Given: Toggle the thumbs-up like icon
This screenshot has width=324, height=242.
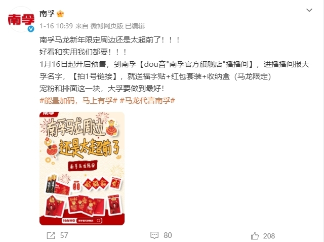Looking at the screenshot, I should [x=255, y=235].
